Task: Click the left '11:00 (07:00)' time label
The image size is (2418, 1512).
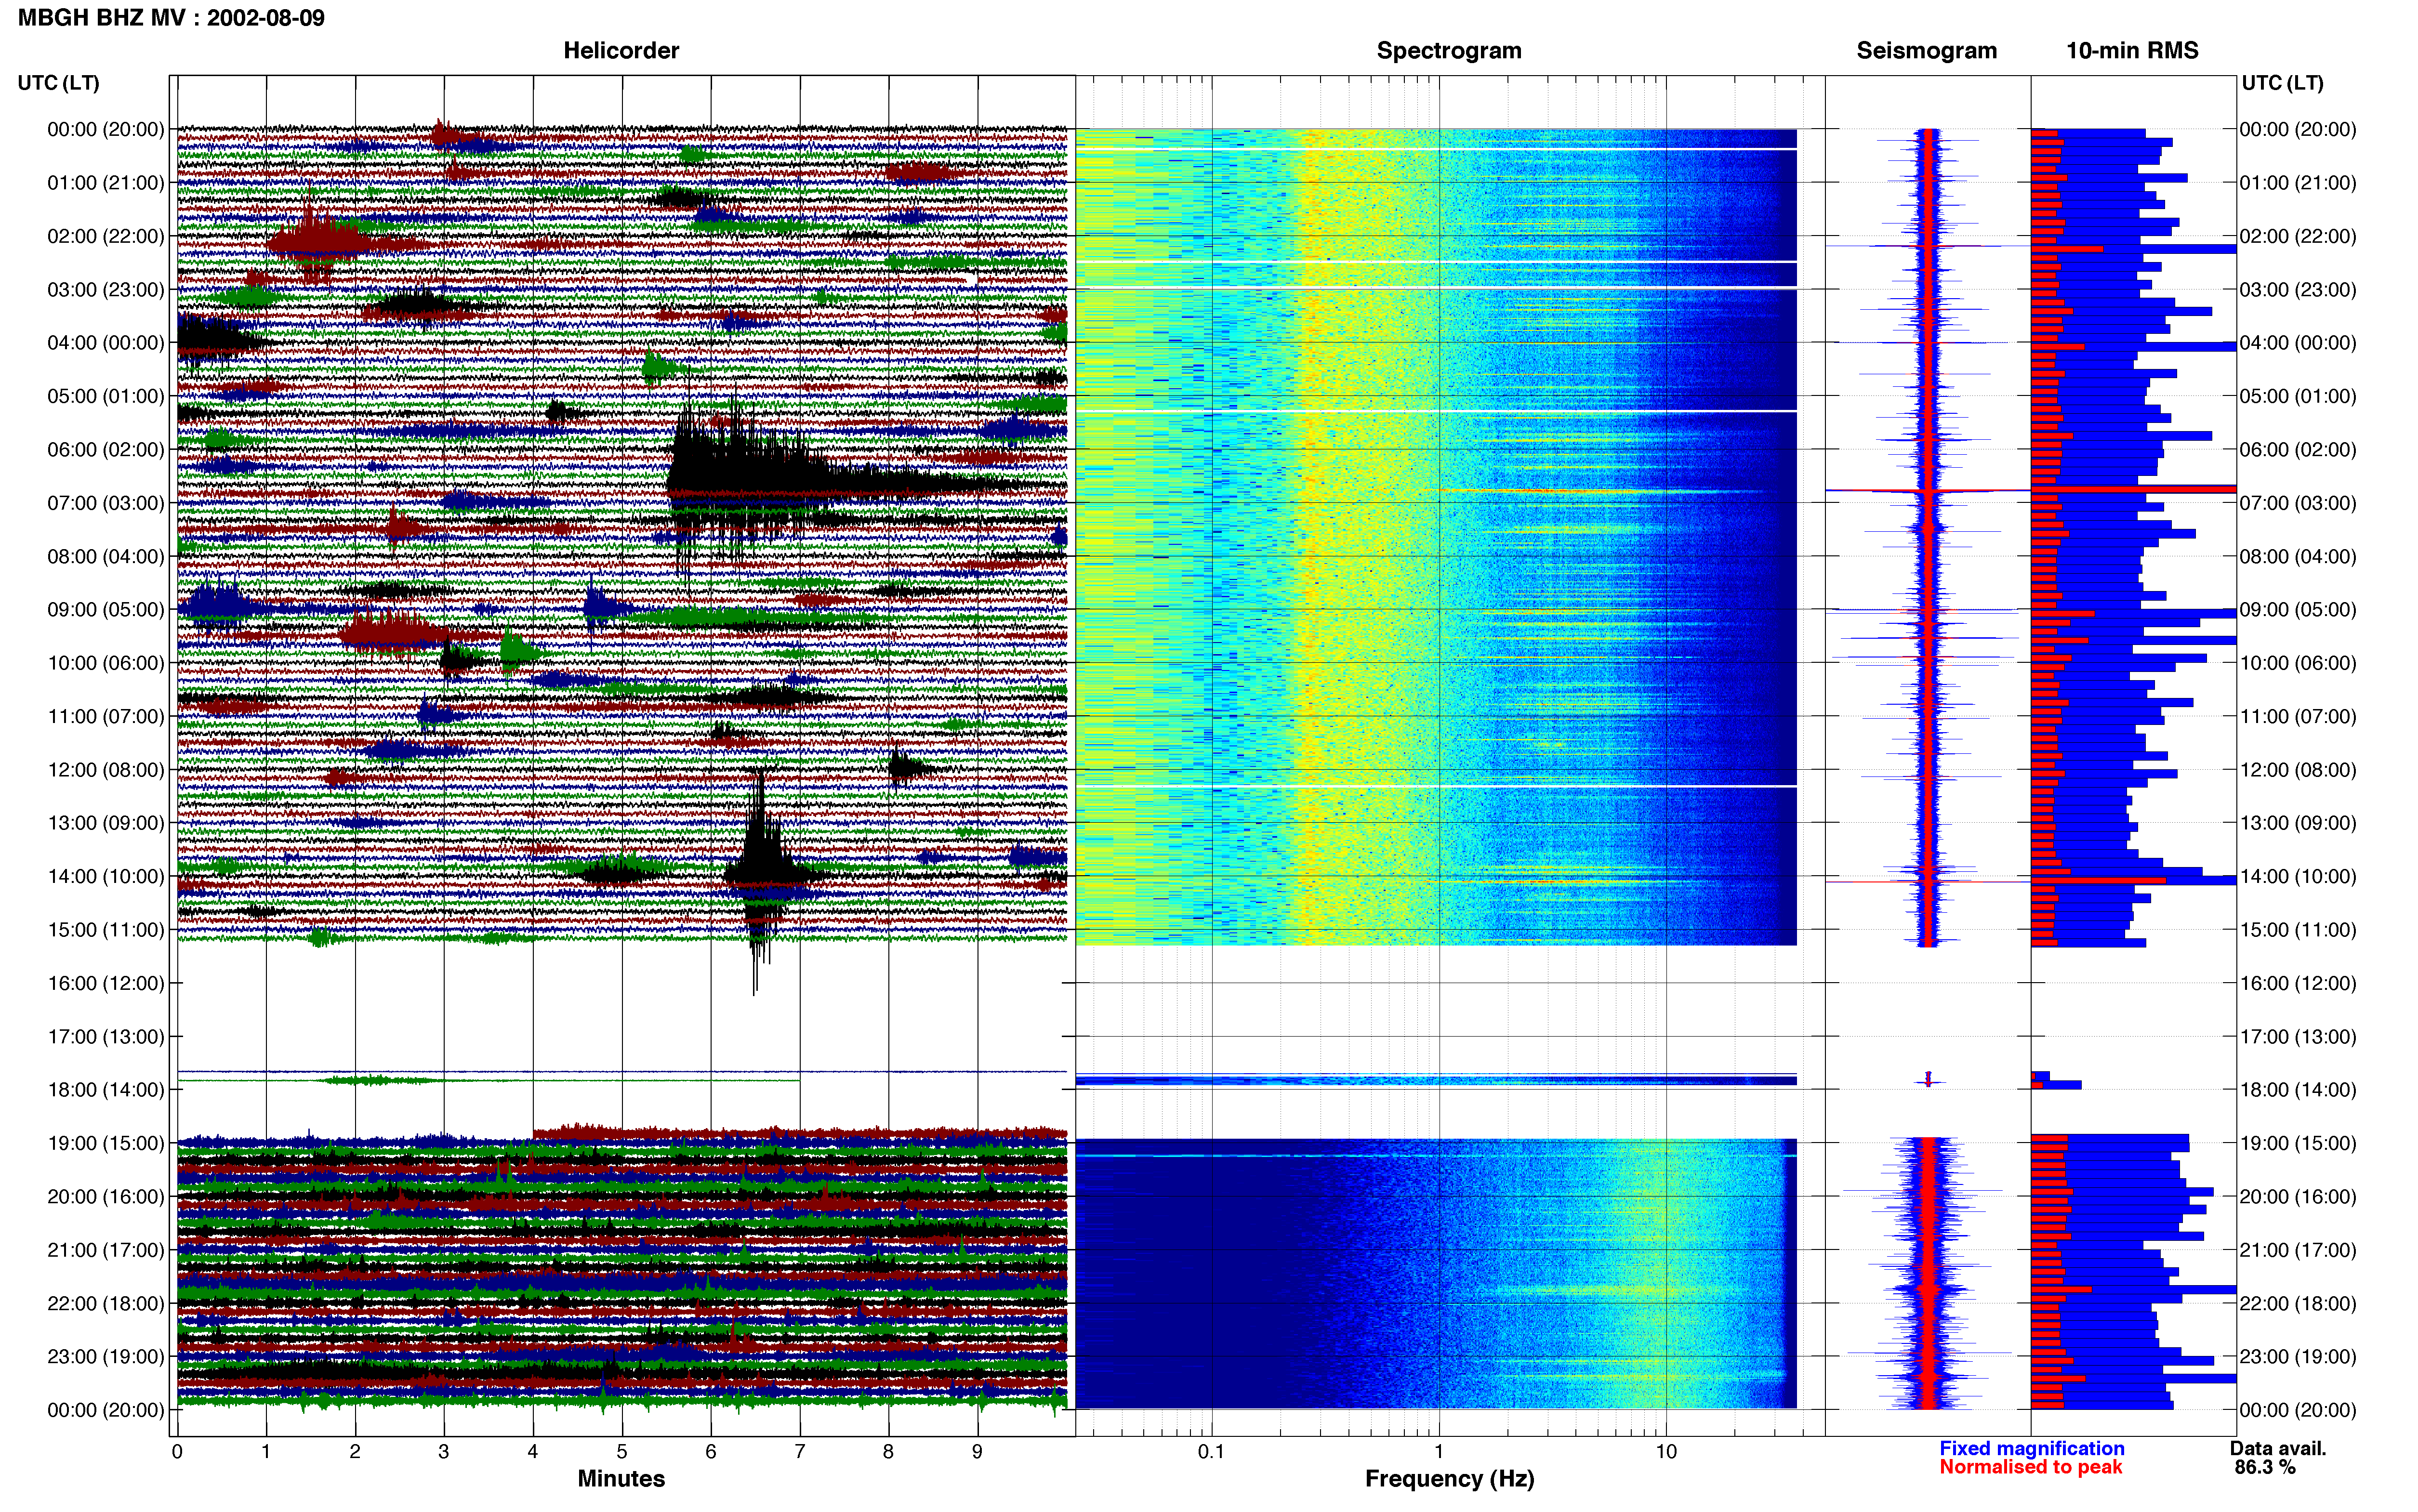Action: (106, 716)
